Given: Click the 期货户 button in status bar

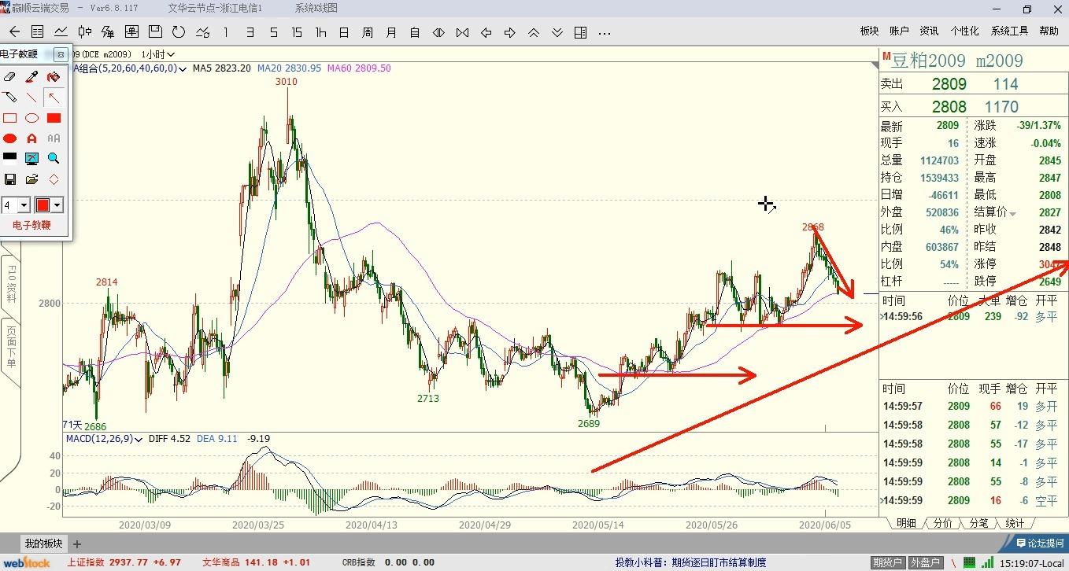Looking at the screenshot, I should point(888,562).
